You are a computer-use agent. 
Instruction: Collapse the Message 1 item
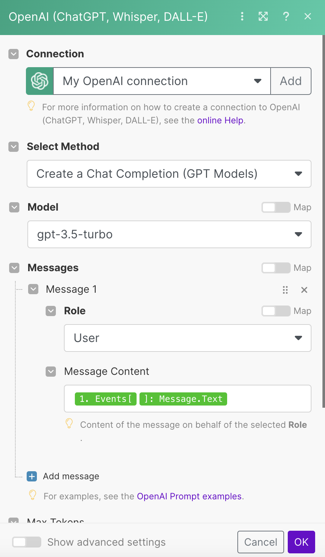click(33, 289)
